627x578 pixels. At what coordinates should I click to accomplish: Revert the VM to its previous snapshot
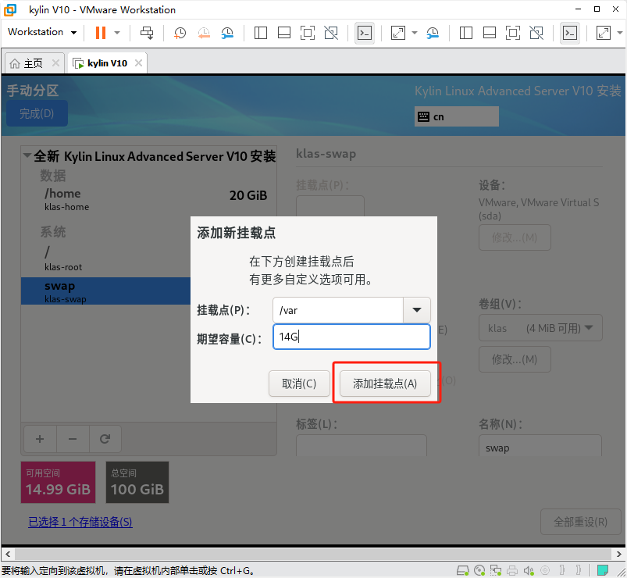[x=204, y=33]
